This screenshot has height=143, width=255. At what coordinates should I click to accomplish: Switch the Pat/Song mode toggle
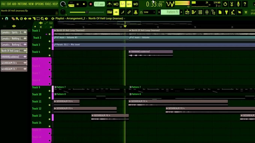71,4
